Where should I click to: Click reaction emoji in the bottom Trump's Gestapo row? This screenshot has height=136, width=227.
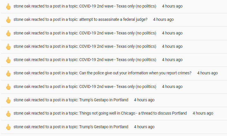click(x=8, y=127)
